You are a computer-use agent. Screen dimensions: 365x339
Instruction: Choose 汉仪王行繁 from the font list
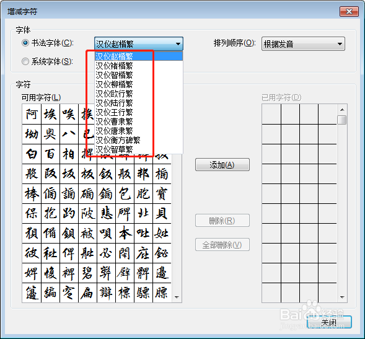pyautogui.click(x=139, y=112)
